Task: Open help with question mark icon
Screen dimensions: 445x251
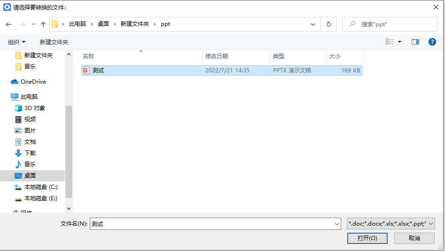Action: [x=432, y=42]
